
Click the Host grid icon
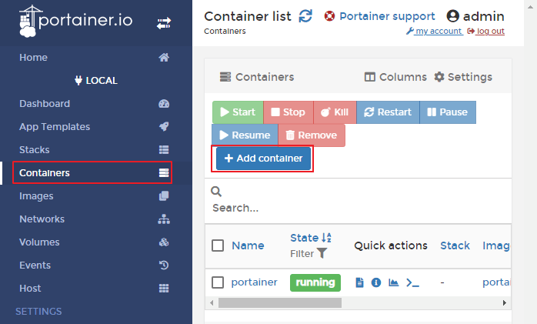[164, 289]
